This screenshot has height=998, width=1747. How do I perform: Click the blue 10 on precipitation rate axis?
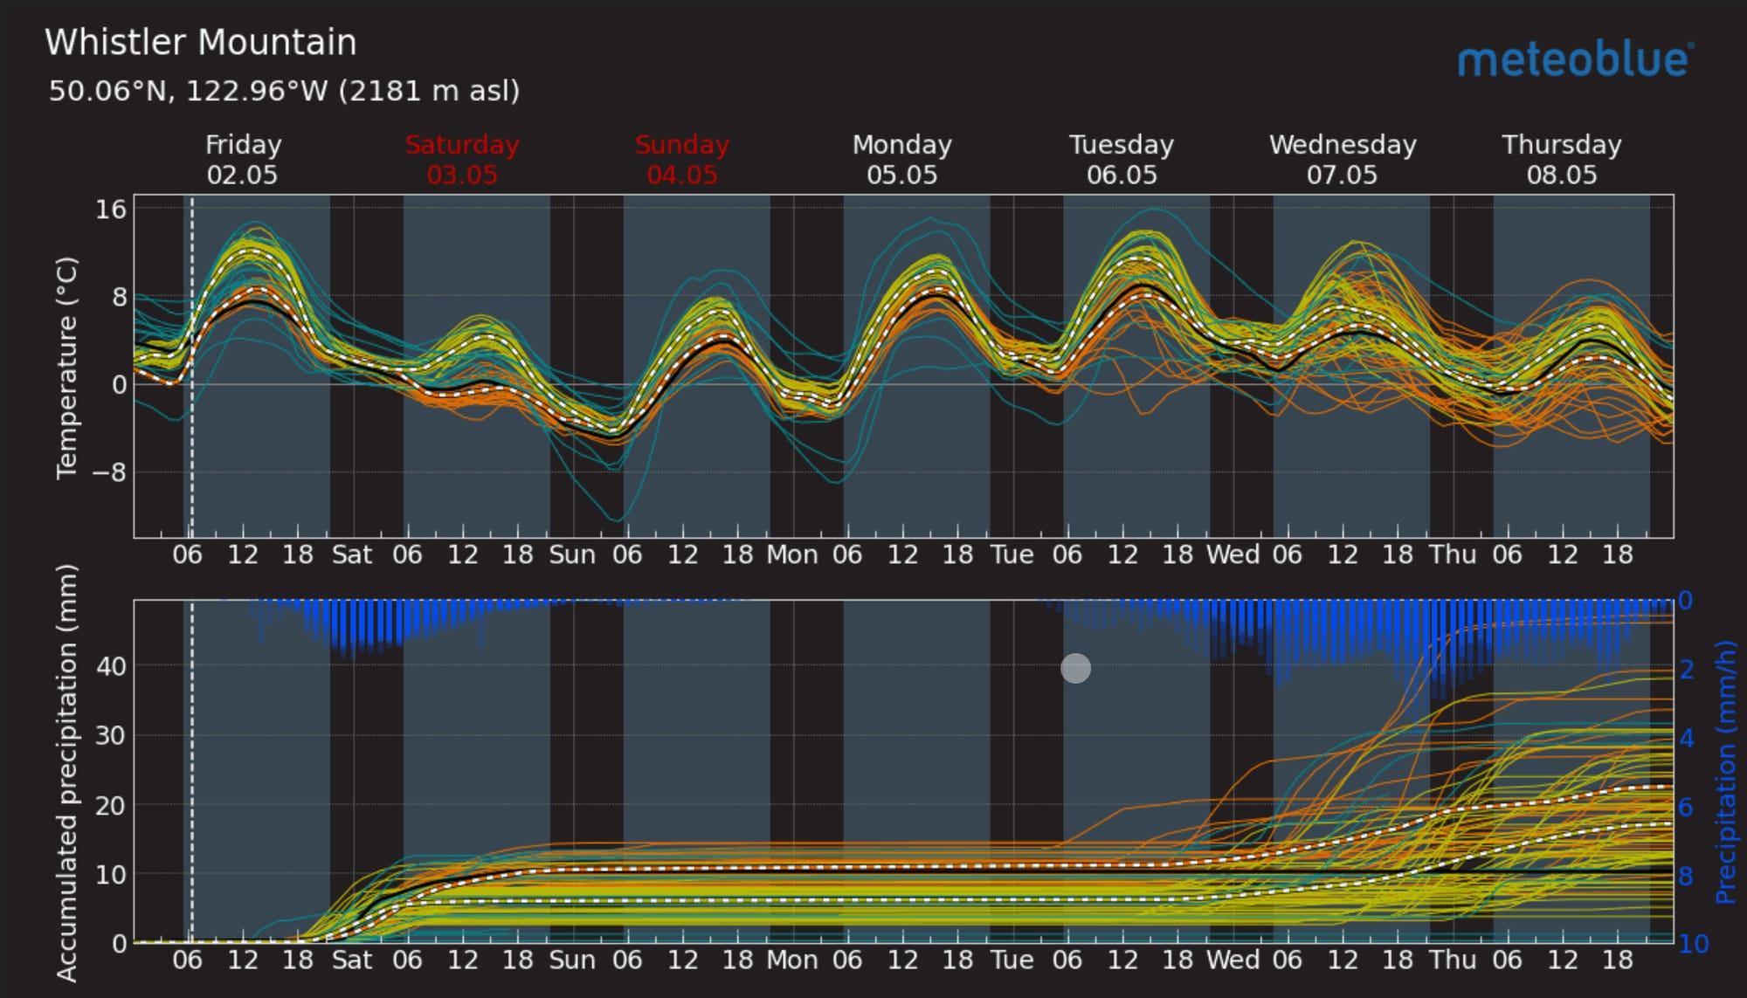pyautogui.click(x=1693, y=944)
